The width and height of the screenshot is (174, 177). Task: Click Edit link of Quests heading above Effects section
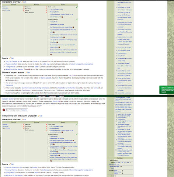(12, 58)
